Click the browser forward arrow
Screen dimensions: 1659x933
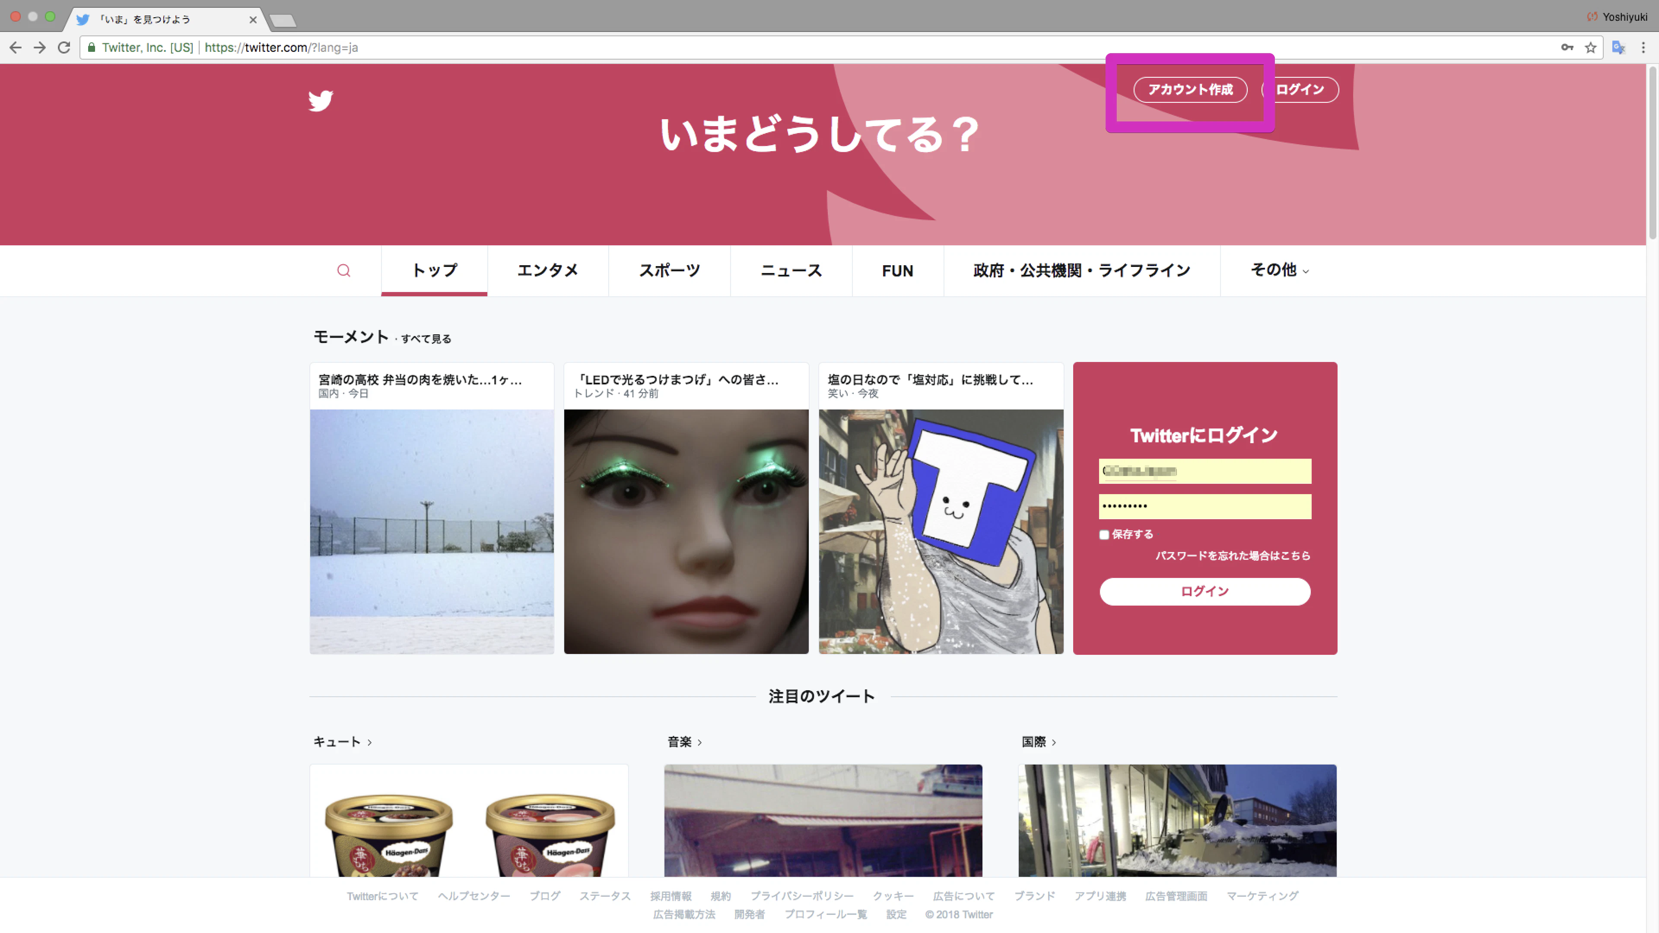tap(40, 47)
